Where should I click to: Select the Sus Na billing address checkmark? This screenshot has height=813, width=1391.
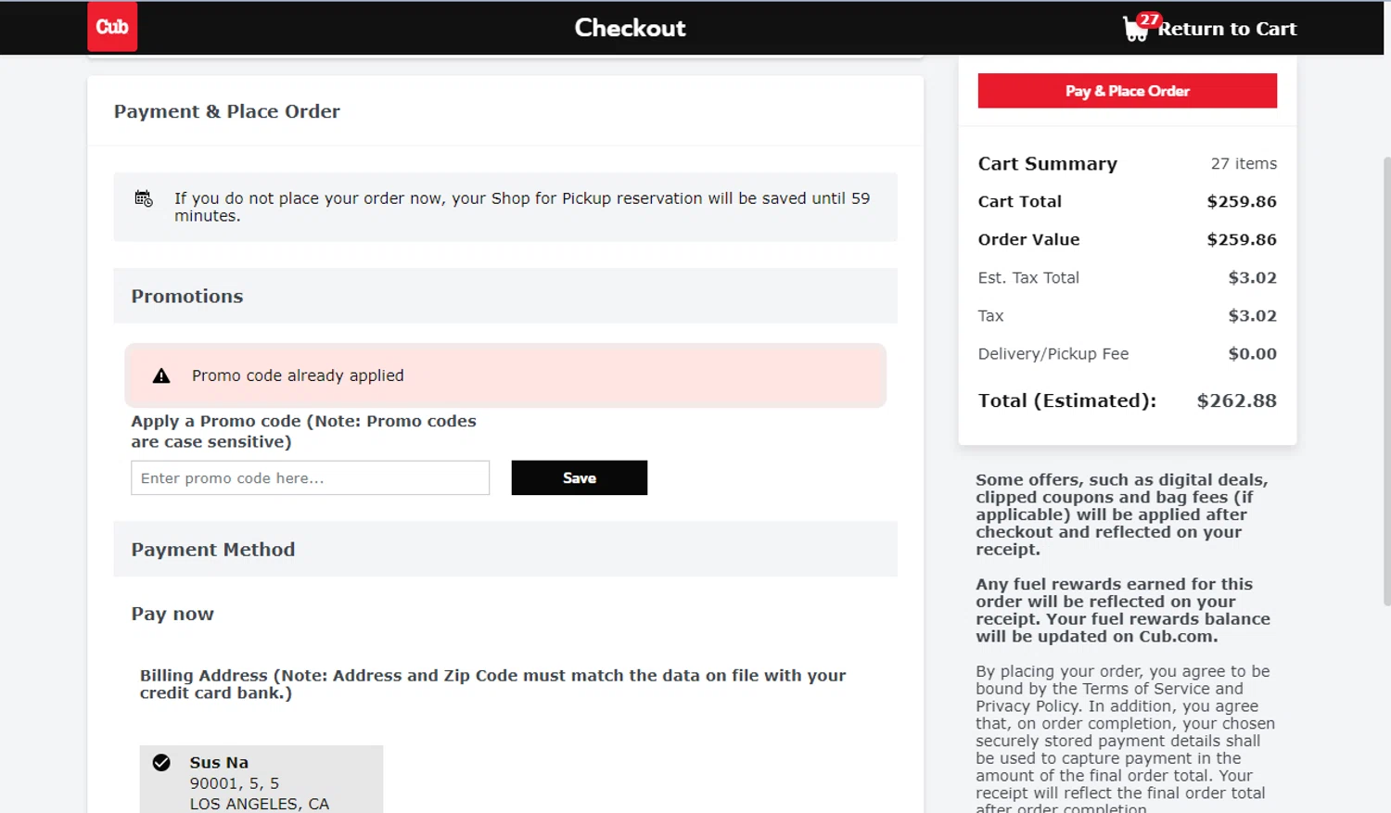[x=161, y=763]
